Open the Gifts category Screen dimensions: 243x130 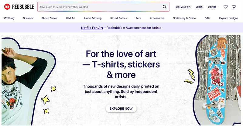(x=207, y=18)
